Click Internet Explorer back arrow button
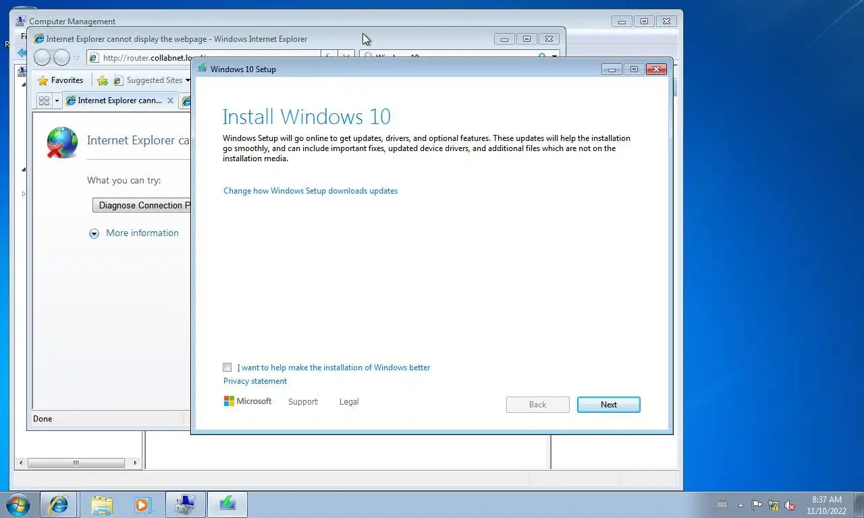This screenshot has width=864, height=518. point(42,58)
